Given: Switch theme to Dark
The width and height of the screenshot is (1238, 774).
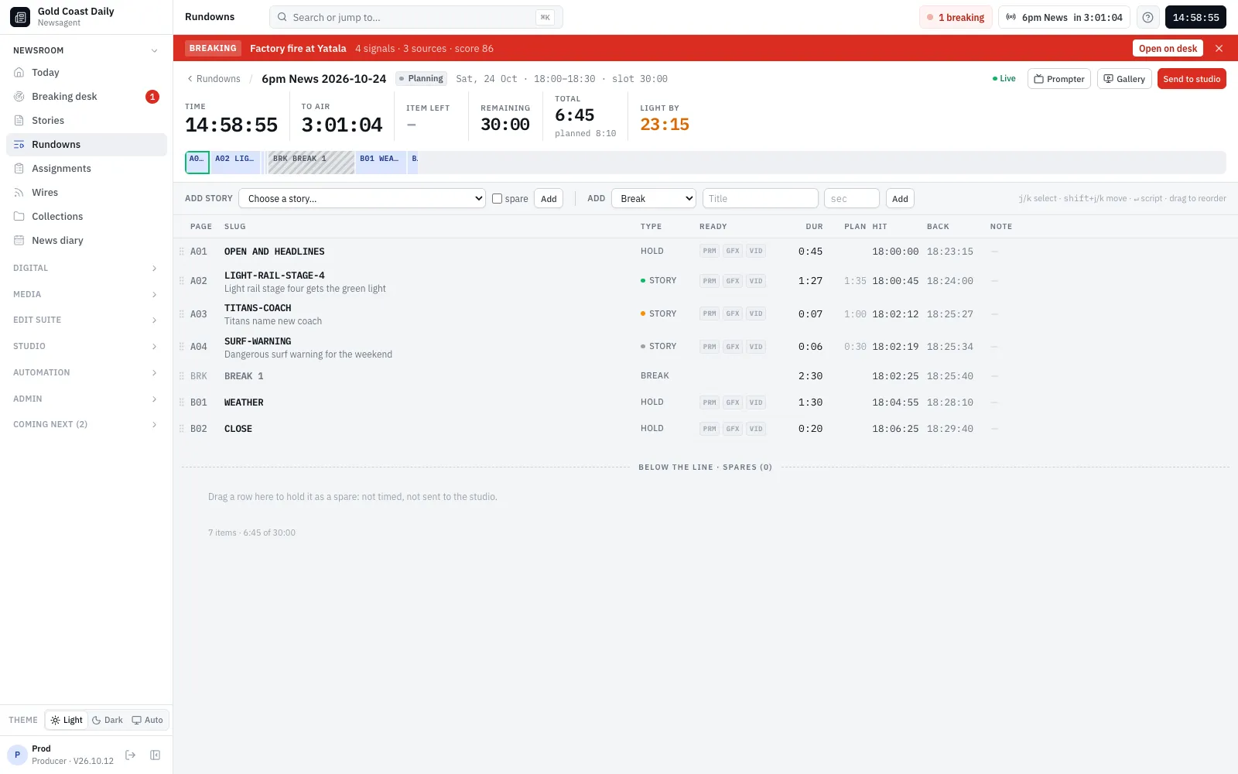Looking at the screenshot, I should pos(108,720).
